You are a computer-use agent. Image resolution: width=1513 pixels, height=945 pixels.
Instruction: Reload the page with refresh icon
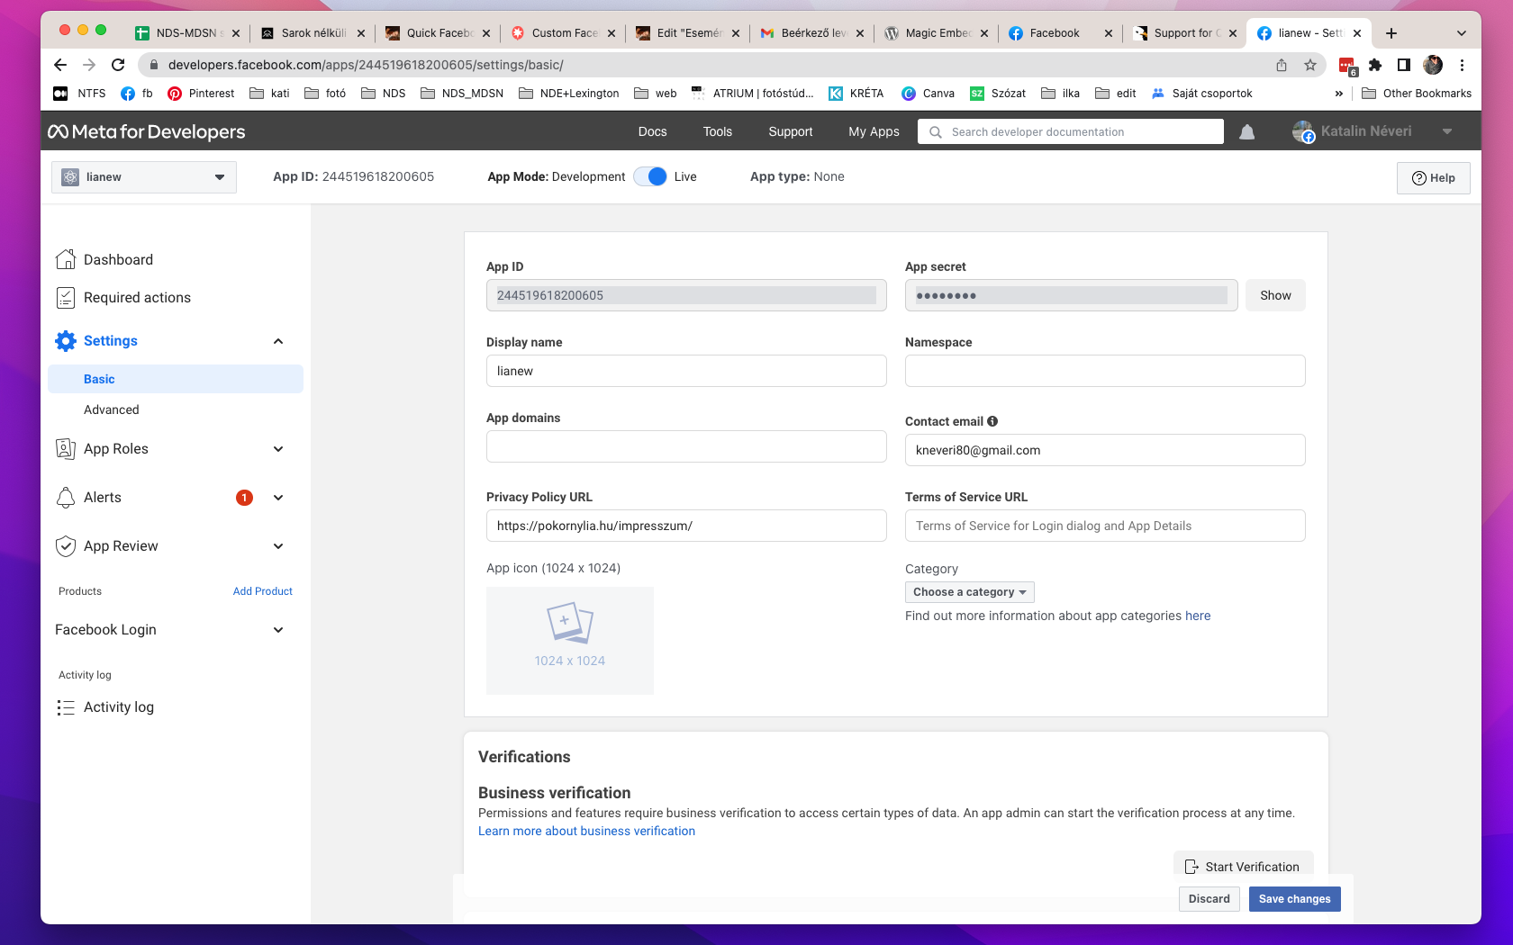(118, 65)
